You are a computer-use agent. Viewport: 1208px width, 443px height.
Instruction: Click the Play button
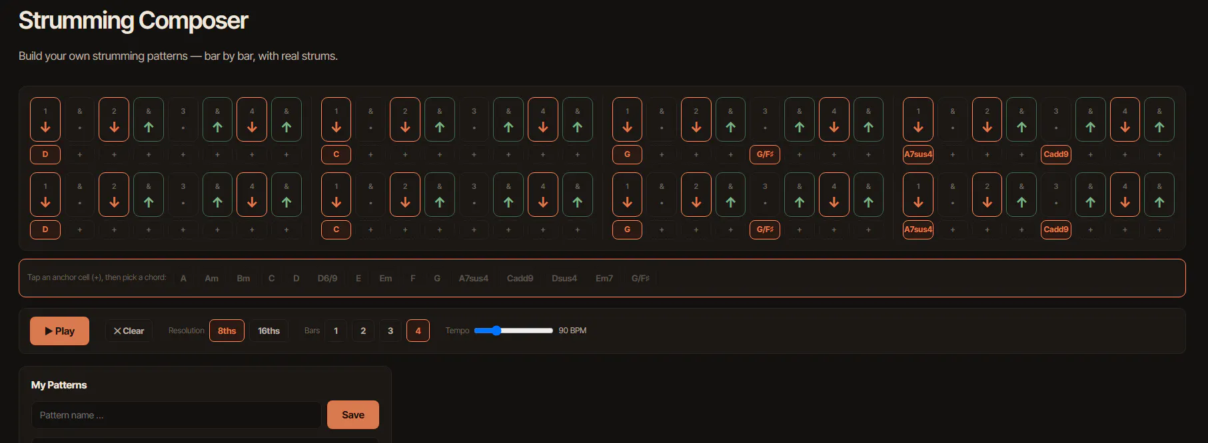click(59, 331)
